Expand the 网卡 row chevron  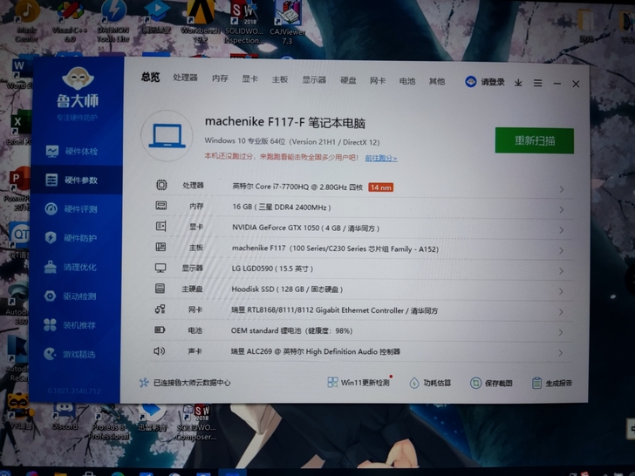[561, 312]
